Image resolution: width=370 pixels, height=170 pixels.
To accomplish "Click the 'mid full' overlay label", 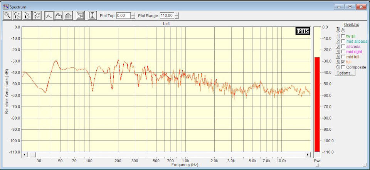I will click(353, 57).
